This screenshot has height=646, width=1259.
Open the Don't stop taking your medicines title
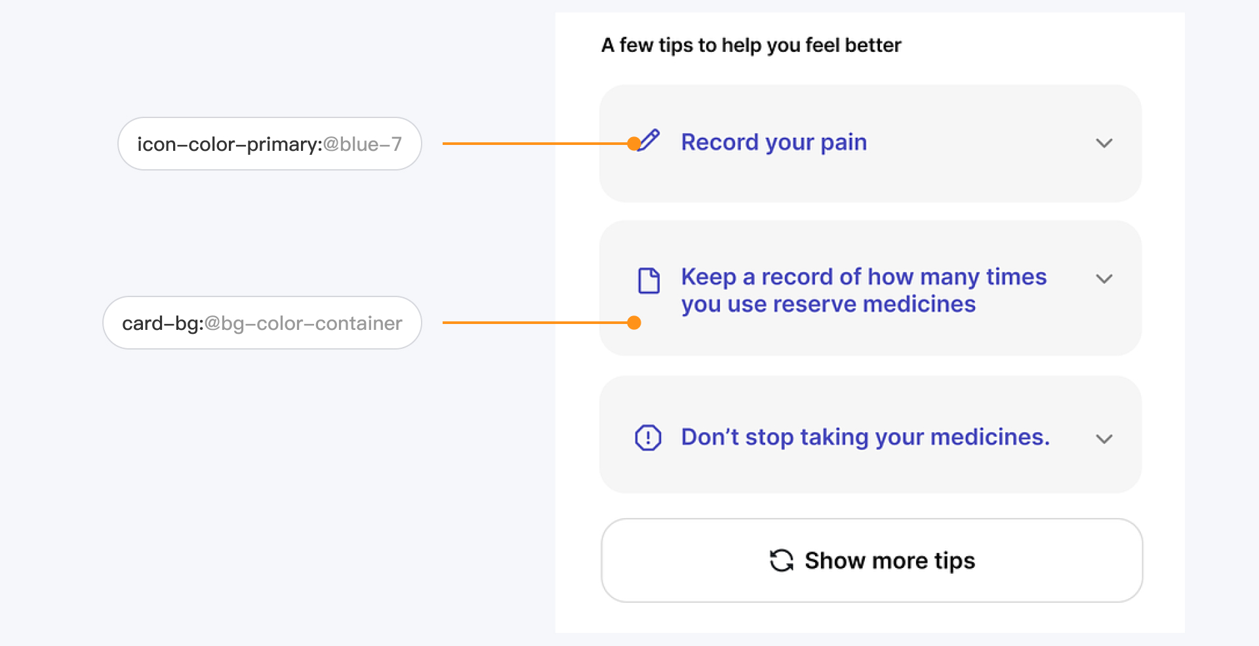pos(865,437)
